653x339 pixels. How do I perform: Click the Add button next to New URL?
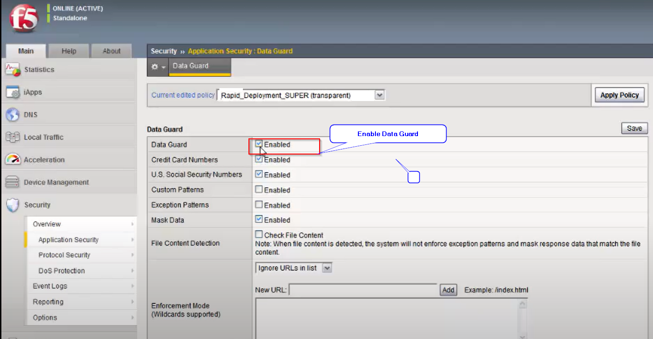448,290
